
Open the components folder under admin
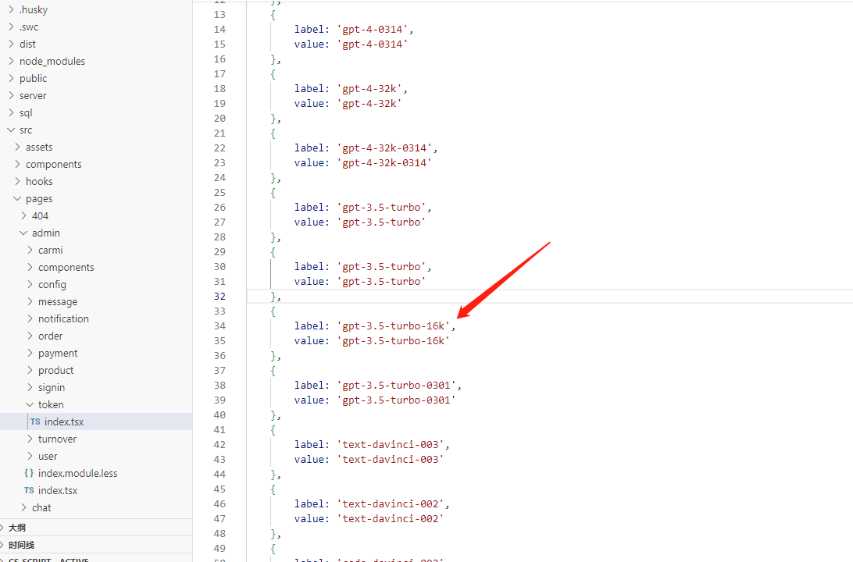[66, 268]
